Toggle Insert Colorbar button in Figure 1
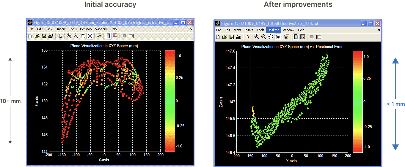The height and width of the screenshot is (167, 405). tap(296, 37)
